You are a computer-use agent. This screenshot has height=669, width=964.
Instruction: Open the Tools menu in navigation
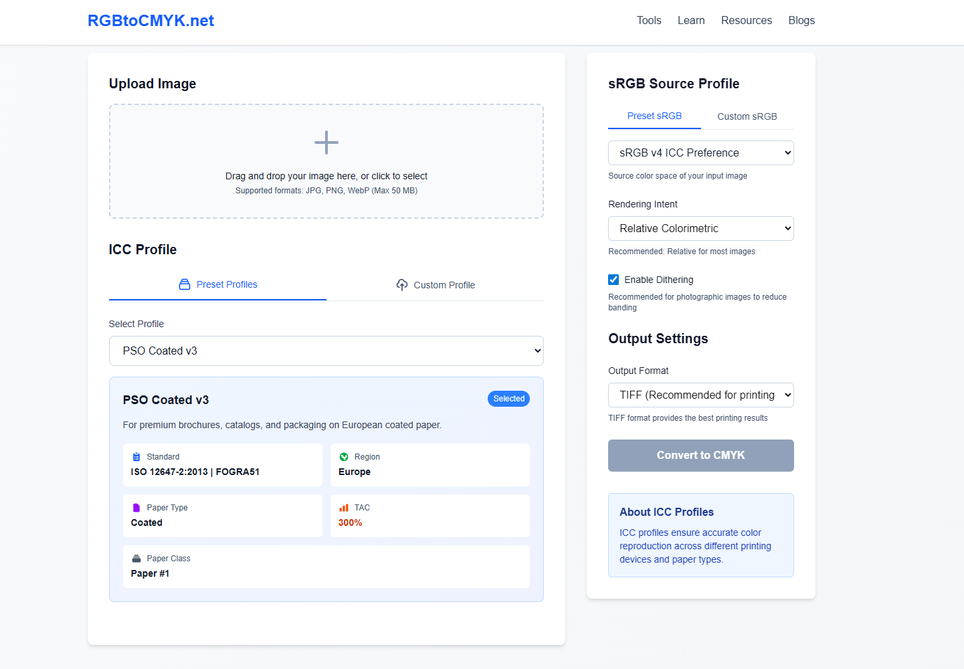click(648, 21)
